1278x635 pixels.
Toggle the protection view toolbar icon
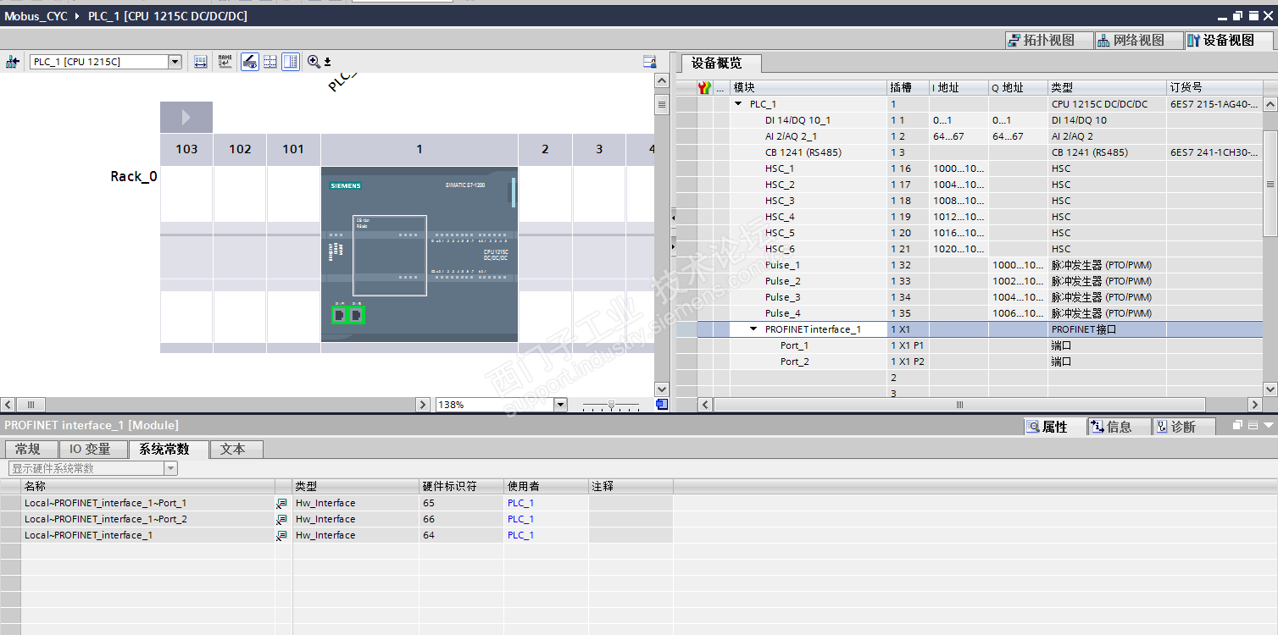249,62
